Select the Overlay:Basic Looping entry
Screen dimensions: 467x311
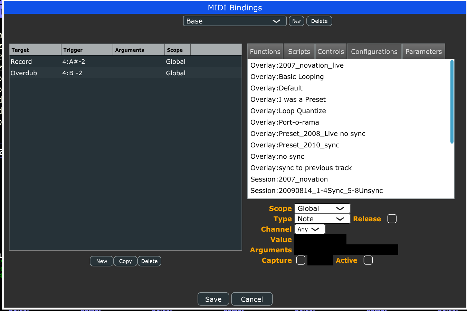(x=287, y=77)
